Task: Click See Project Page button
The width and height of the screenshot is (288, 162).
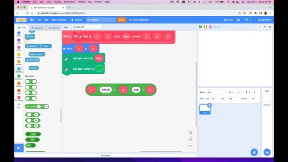Action: [x=139, y=20]
